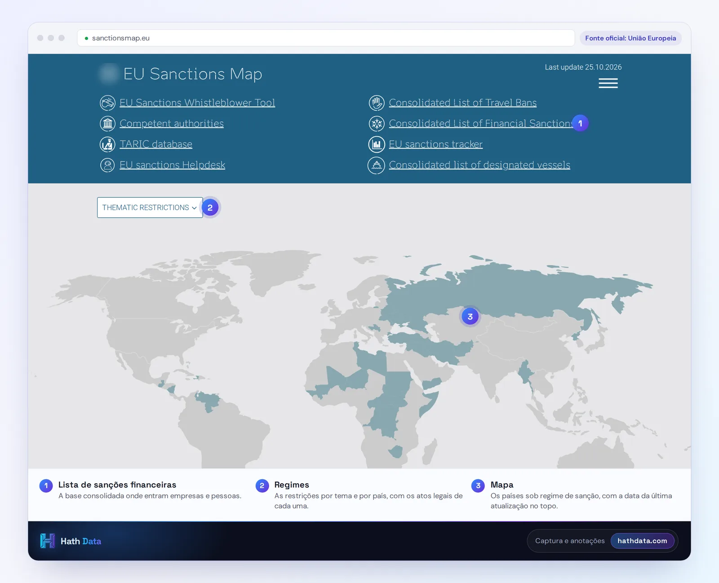Click the EU sanctions tracker chart icon
This screenshot has height=583, width=719.
(x=377, y=144)
